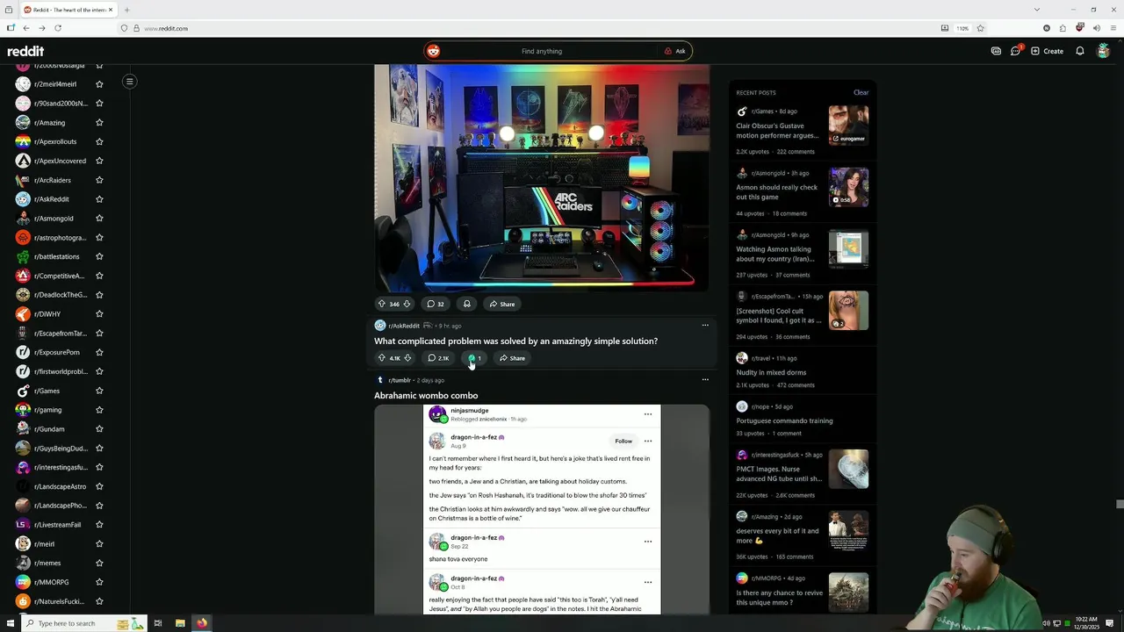This screenshot has height=632, width=1124.
Task: Go to r/Gundam in sidebar
Action: (49, 429)
